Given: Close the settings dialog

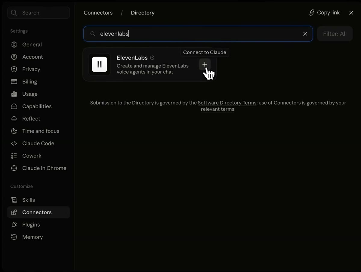Looking at the screenshot, I should click(x=351, y=13).
